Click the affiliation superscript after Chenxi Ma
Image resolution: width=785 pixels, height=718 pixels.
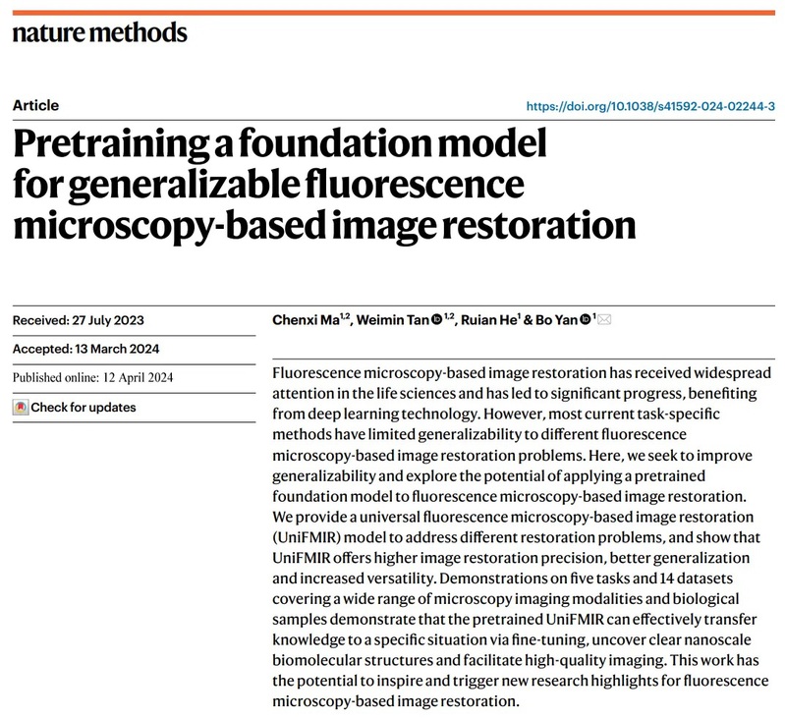point(343,316)
